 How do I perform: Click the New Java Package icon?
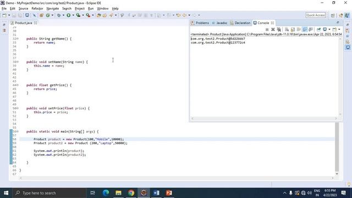[x=41, y=15]
